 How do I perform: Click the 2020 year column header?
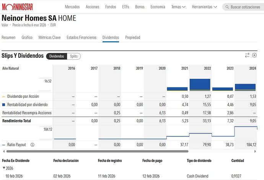click(x=162, y=68)
